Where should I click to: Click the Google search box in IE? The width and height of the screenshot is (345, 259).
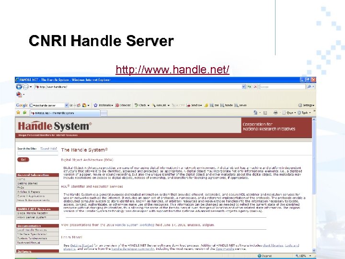coord(283,87)
